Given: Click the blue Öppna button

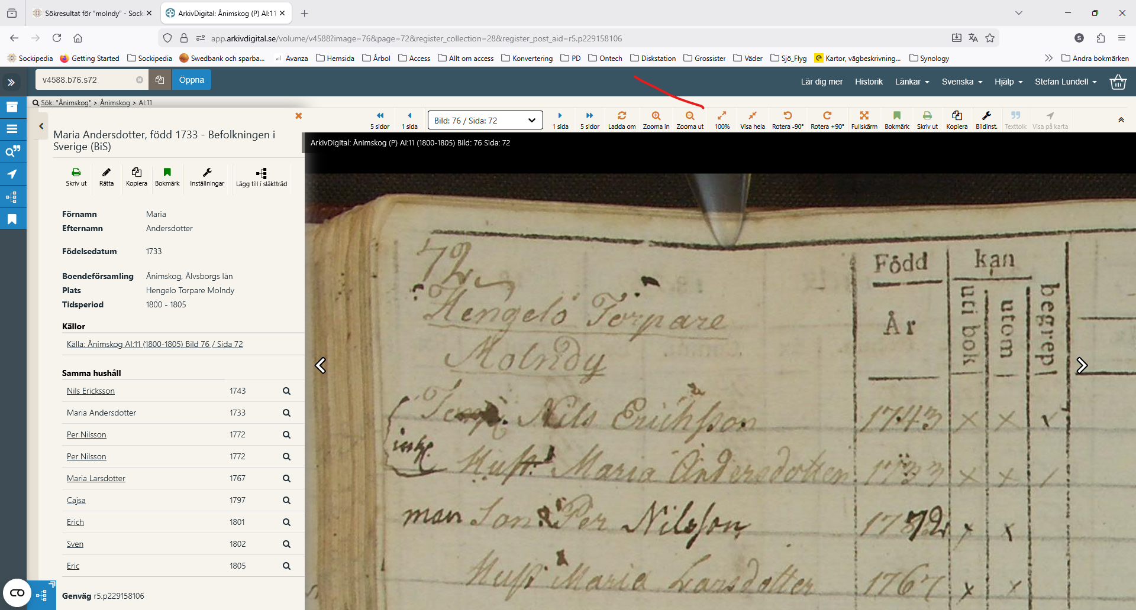Looking at the screenshot, I should coord(191,80).
